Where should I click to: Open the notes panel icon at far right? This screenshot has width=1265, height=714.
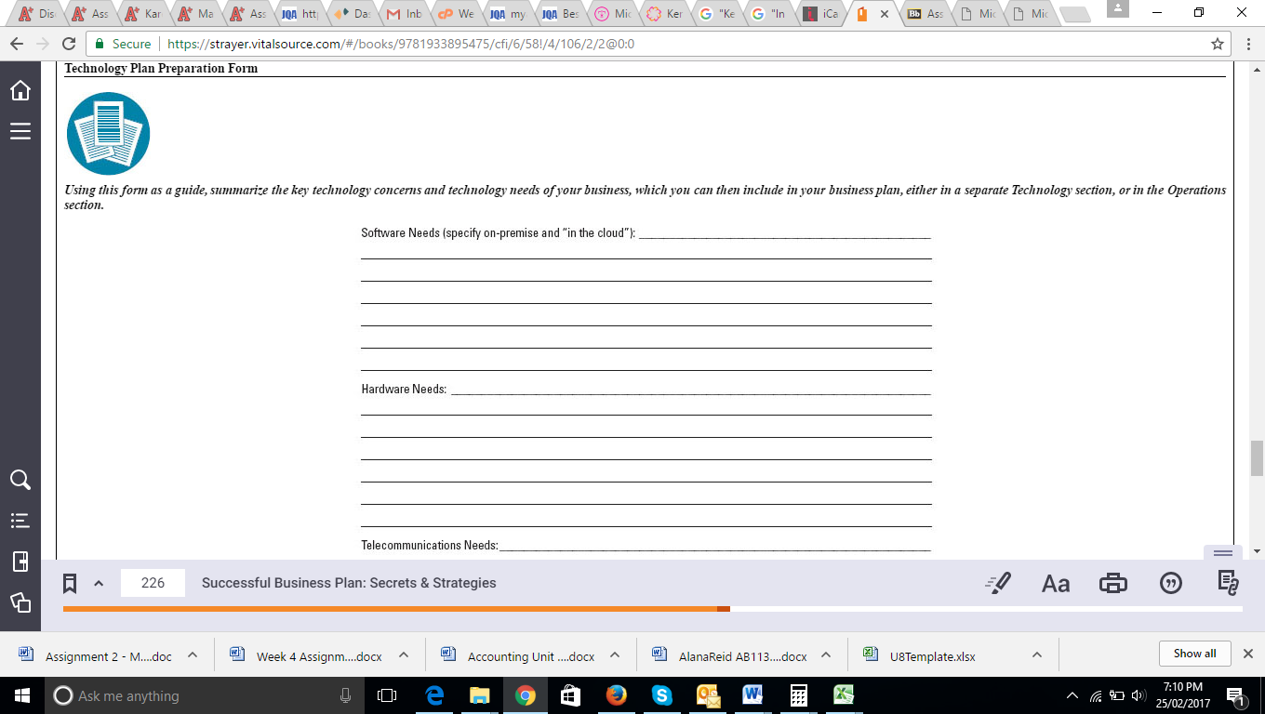tap(1229, 584)
